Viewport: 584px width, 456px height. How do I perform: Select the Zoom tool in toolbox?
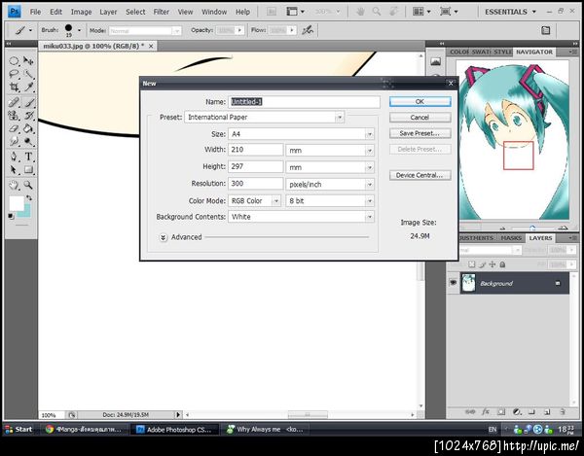point(28,185)
